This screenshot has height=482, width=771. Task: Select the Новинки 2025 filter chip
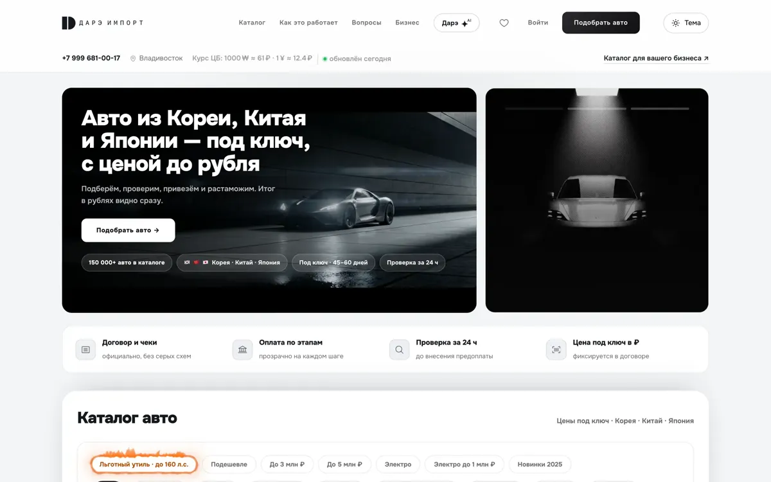point(540,464)
